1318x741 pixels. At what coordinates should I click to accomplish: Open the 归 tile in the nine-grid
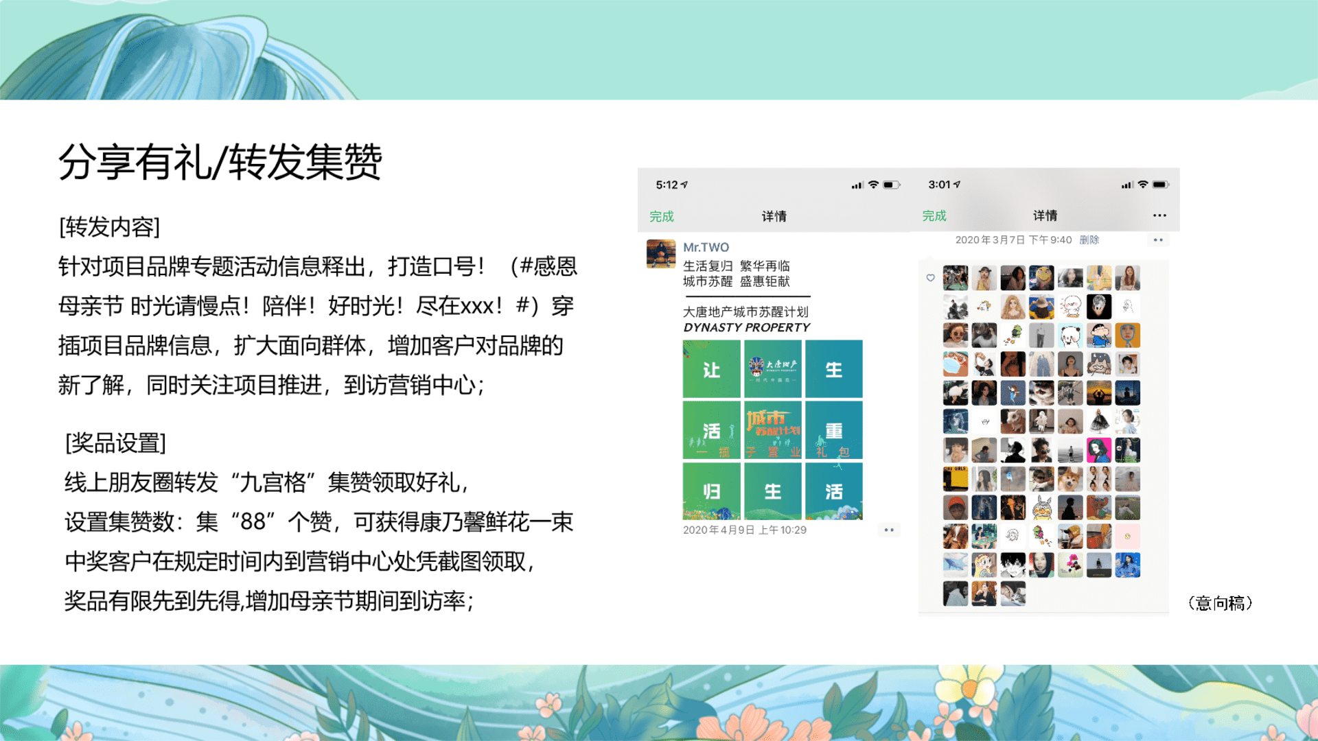click(712, 491)
